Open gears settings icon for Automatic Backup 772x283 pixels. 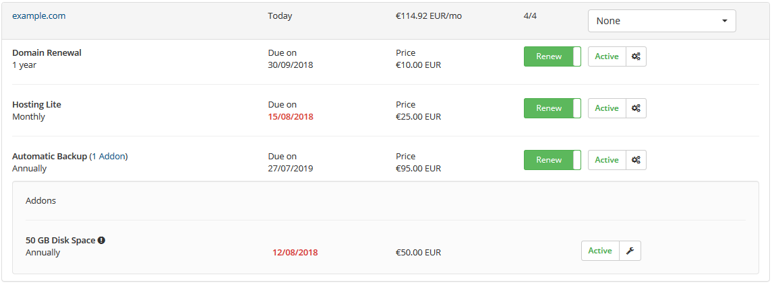tap(636, 160)
